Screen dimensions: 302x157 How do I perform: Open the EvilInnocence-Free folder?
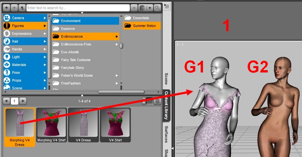pyautogui.click(x=85, y=44)
